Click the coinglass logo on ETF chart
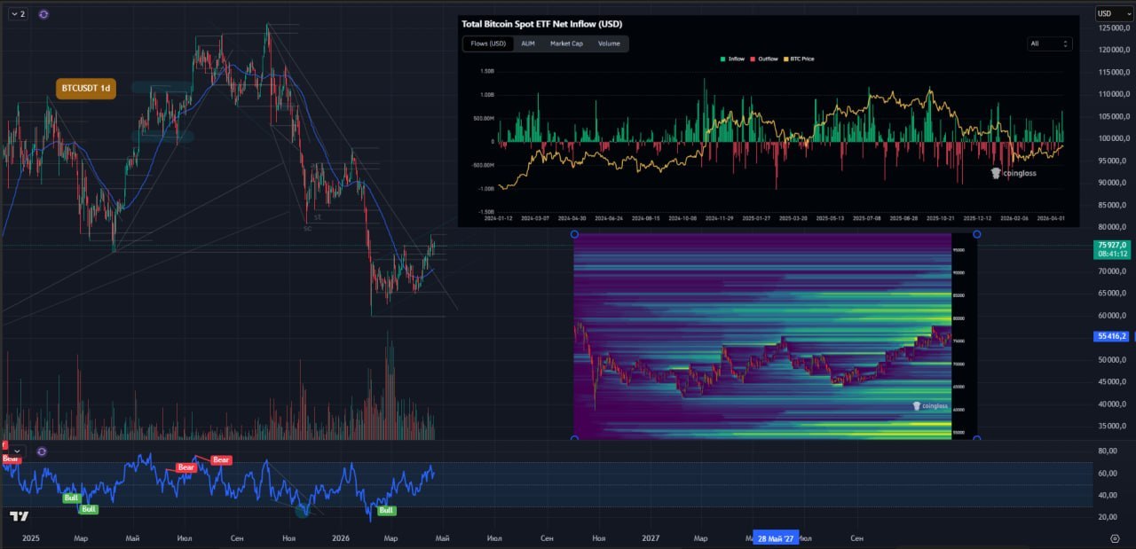1136x549 pixels. click(x=1014, y=173)
